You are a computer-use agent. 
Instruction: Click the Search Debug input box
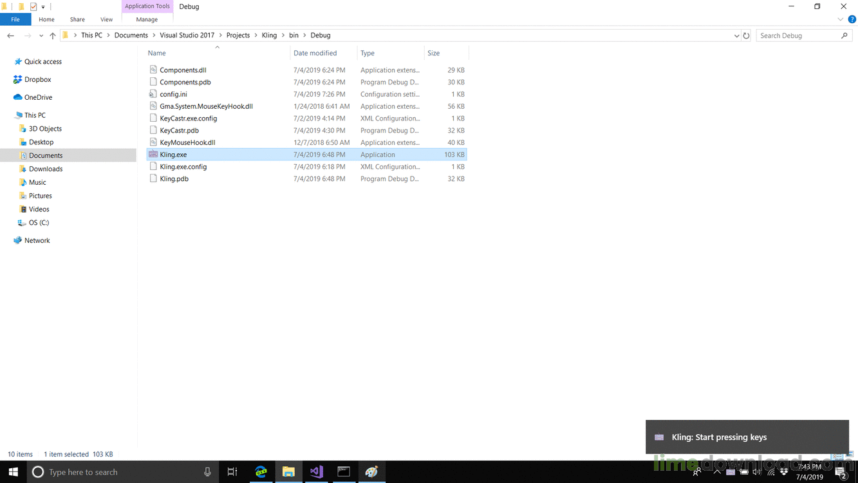pos(798,36)
